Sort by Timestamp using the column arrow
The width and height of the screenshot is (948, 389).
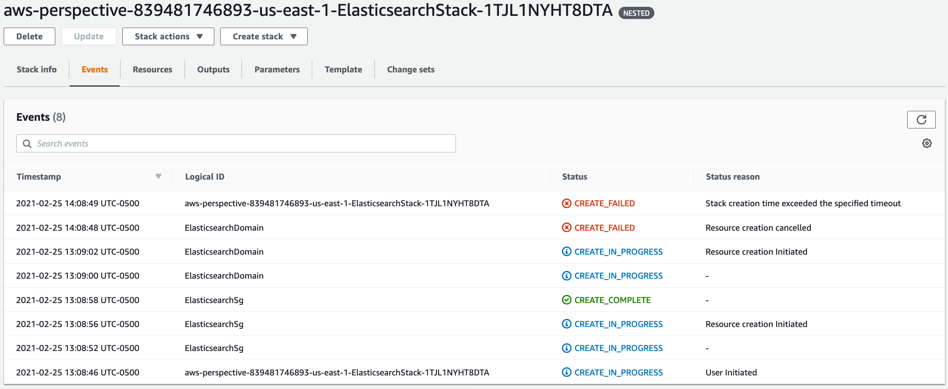point(158,176)
